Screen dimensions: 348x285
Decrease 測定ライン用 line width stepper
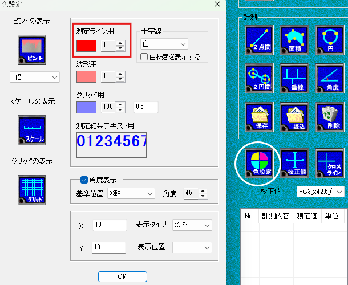(120, 48)
